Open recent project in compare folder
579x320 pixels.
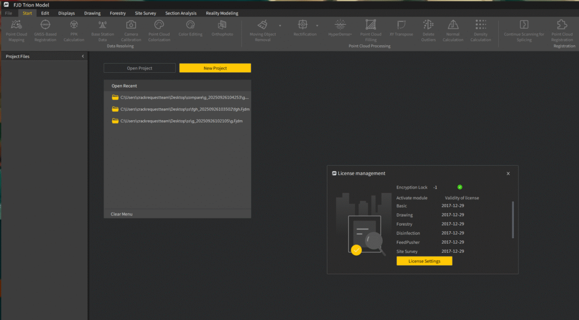tap(180, 98)
